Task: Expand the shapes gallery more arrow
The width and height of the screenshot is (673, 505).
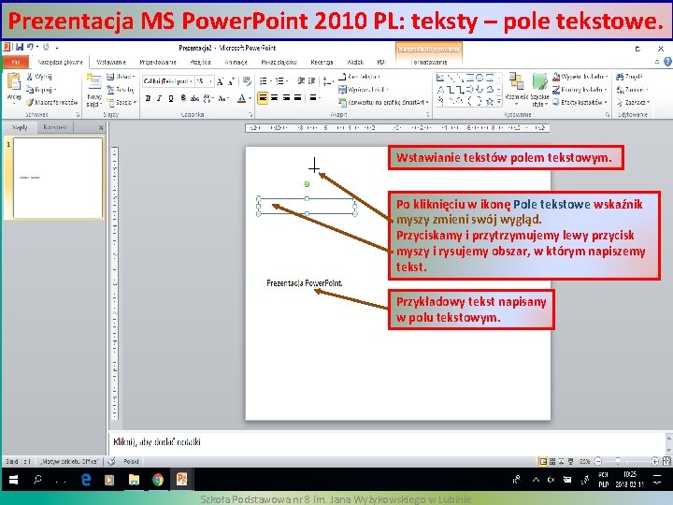Action: click(499, 102)
